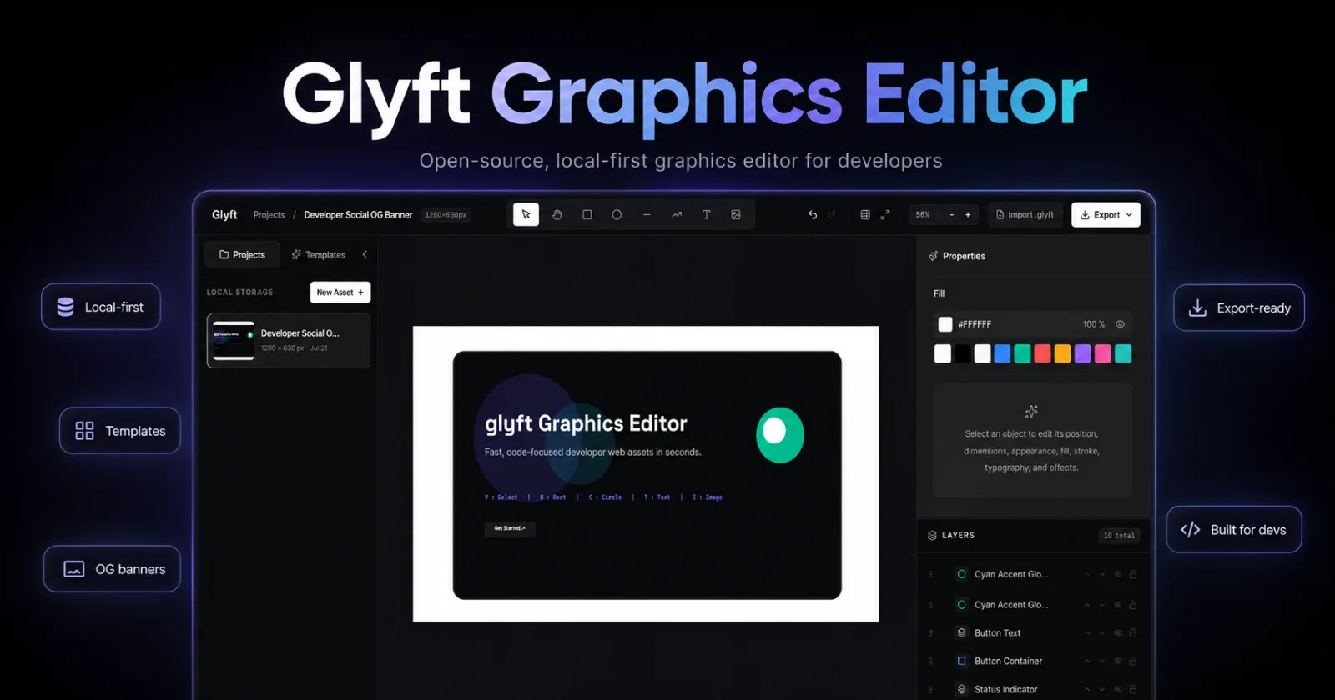The height and width of the screenshot is (700, 1335).
Task: Click the Button Container square layer icon
Action: pyautogui.click(x=961, y=662)
